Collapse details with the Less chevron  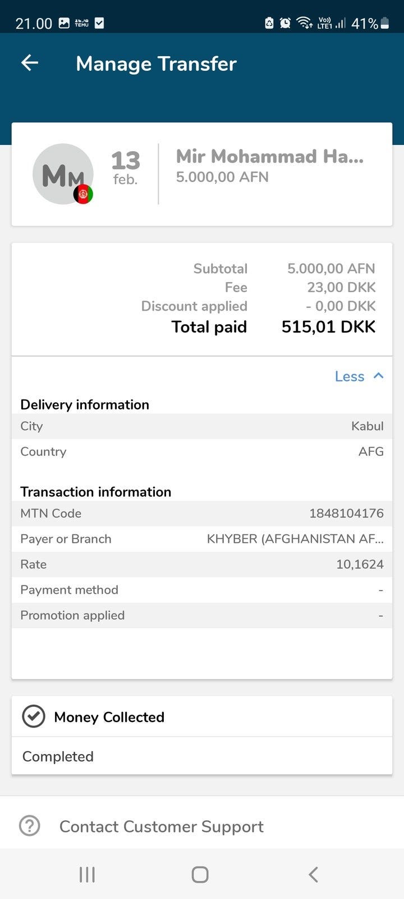[379, 376]
